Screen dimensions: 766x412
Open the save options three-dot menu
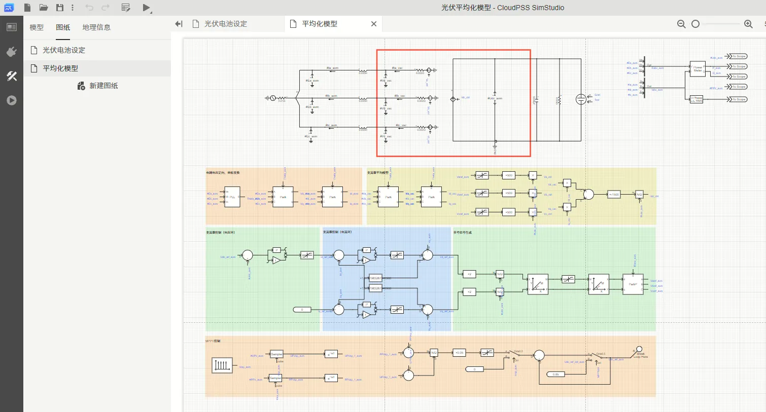pyautogui.click(x=73, y=8)
